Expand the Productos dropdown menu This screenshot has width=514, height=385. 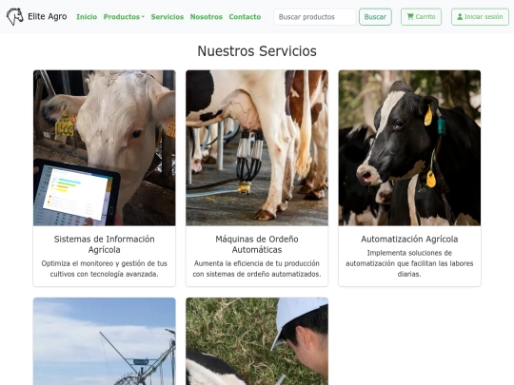tap(124, 17)
